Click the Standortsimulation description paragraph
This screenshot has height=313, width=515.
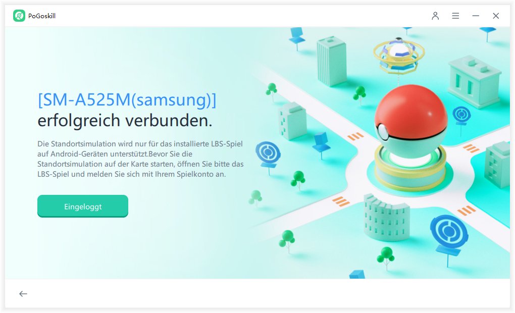pos(140,159)
